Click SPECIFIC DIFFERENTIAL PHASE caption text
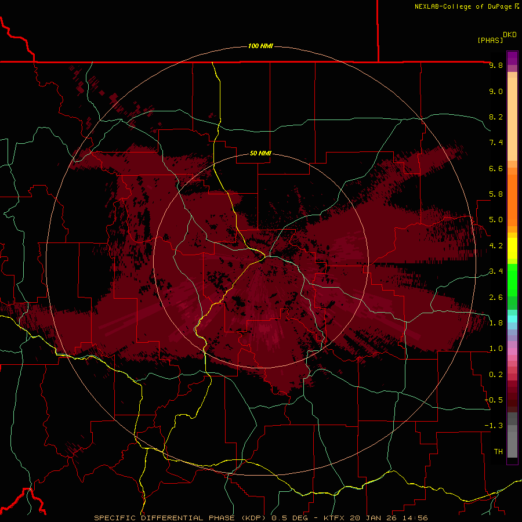This screenshot has width=522, height=522. 165,518
